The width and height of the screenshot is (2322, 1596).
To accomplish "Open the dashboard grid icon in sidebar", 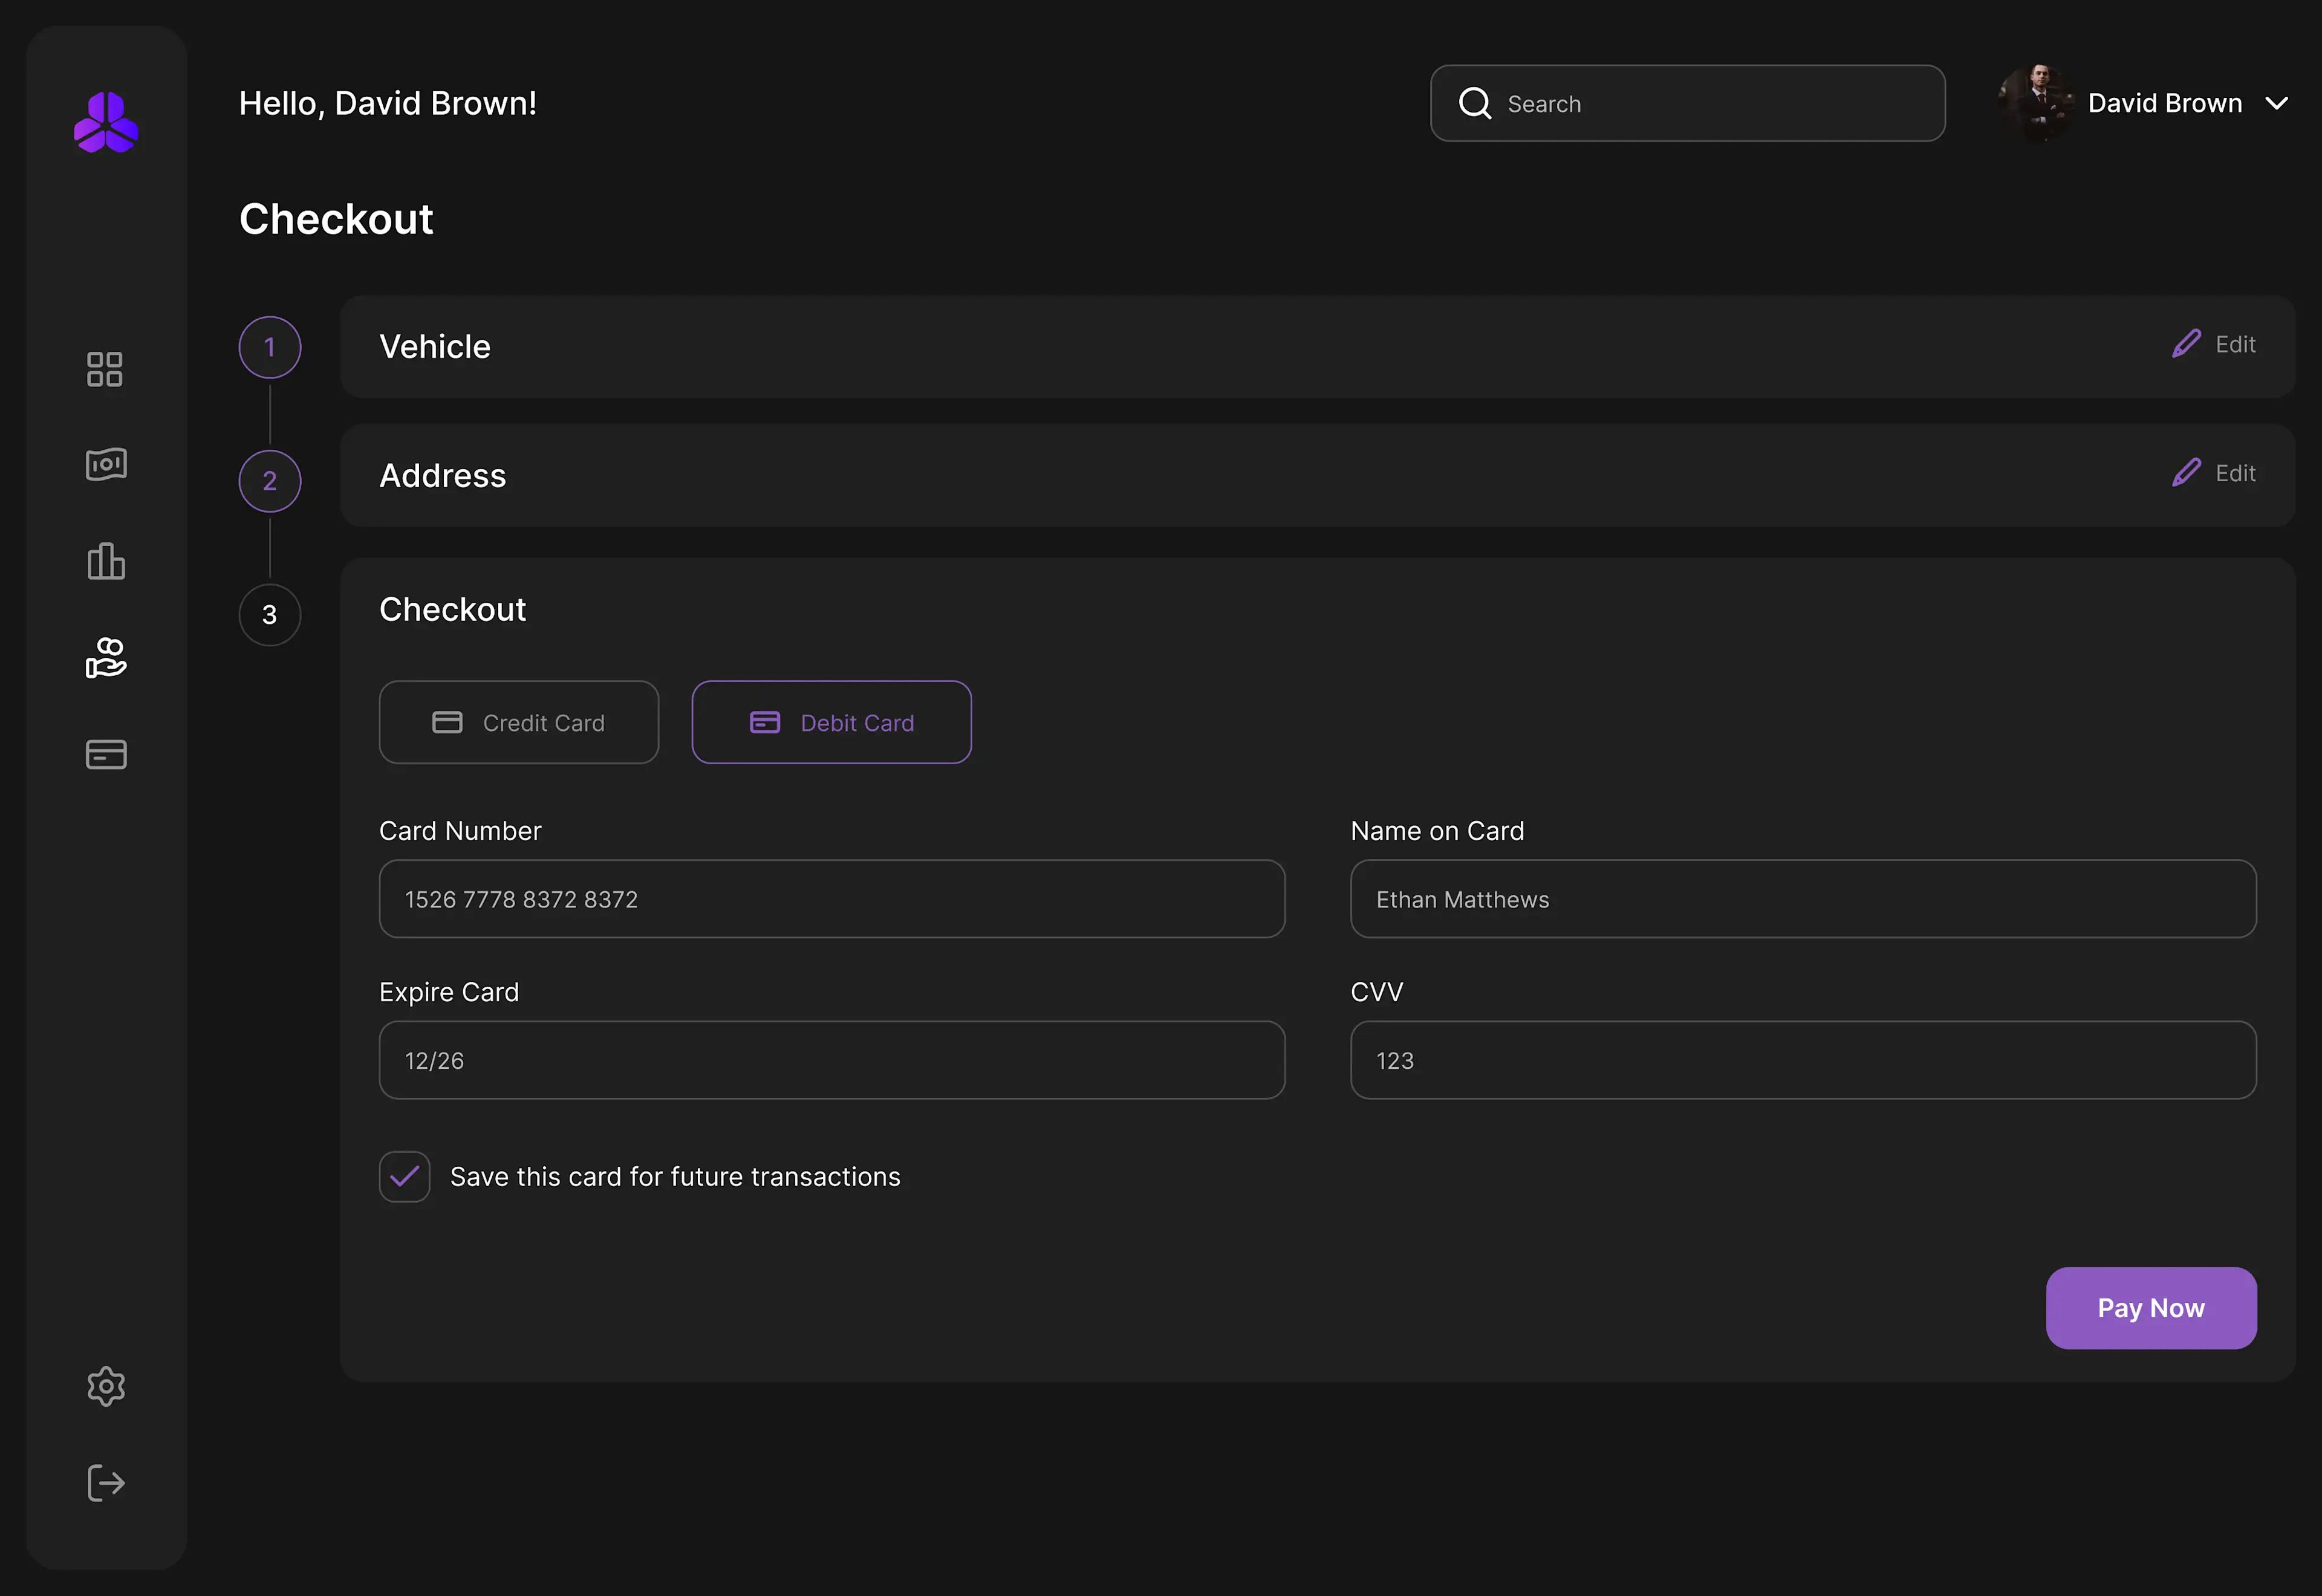I will tap(105, 369).
